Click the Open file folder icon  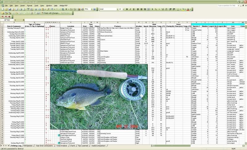click(x=6, y=9)
